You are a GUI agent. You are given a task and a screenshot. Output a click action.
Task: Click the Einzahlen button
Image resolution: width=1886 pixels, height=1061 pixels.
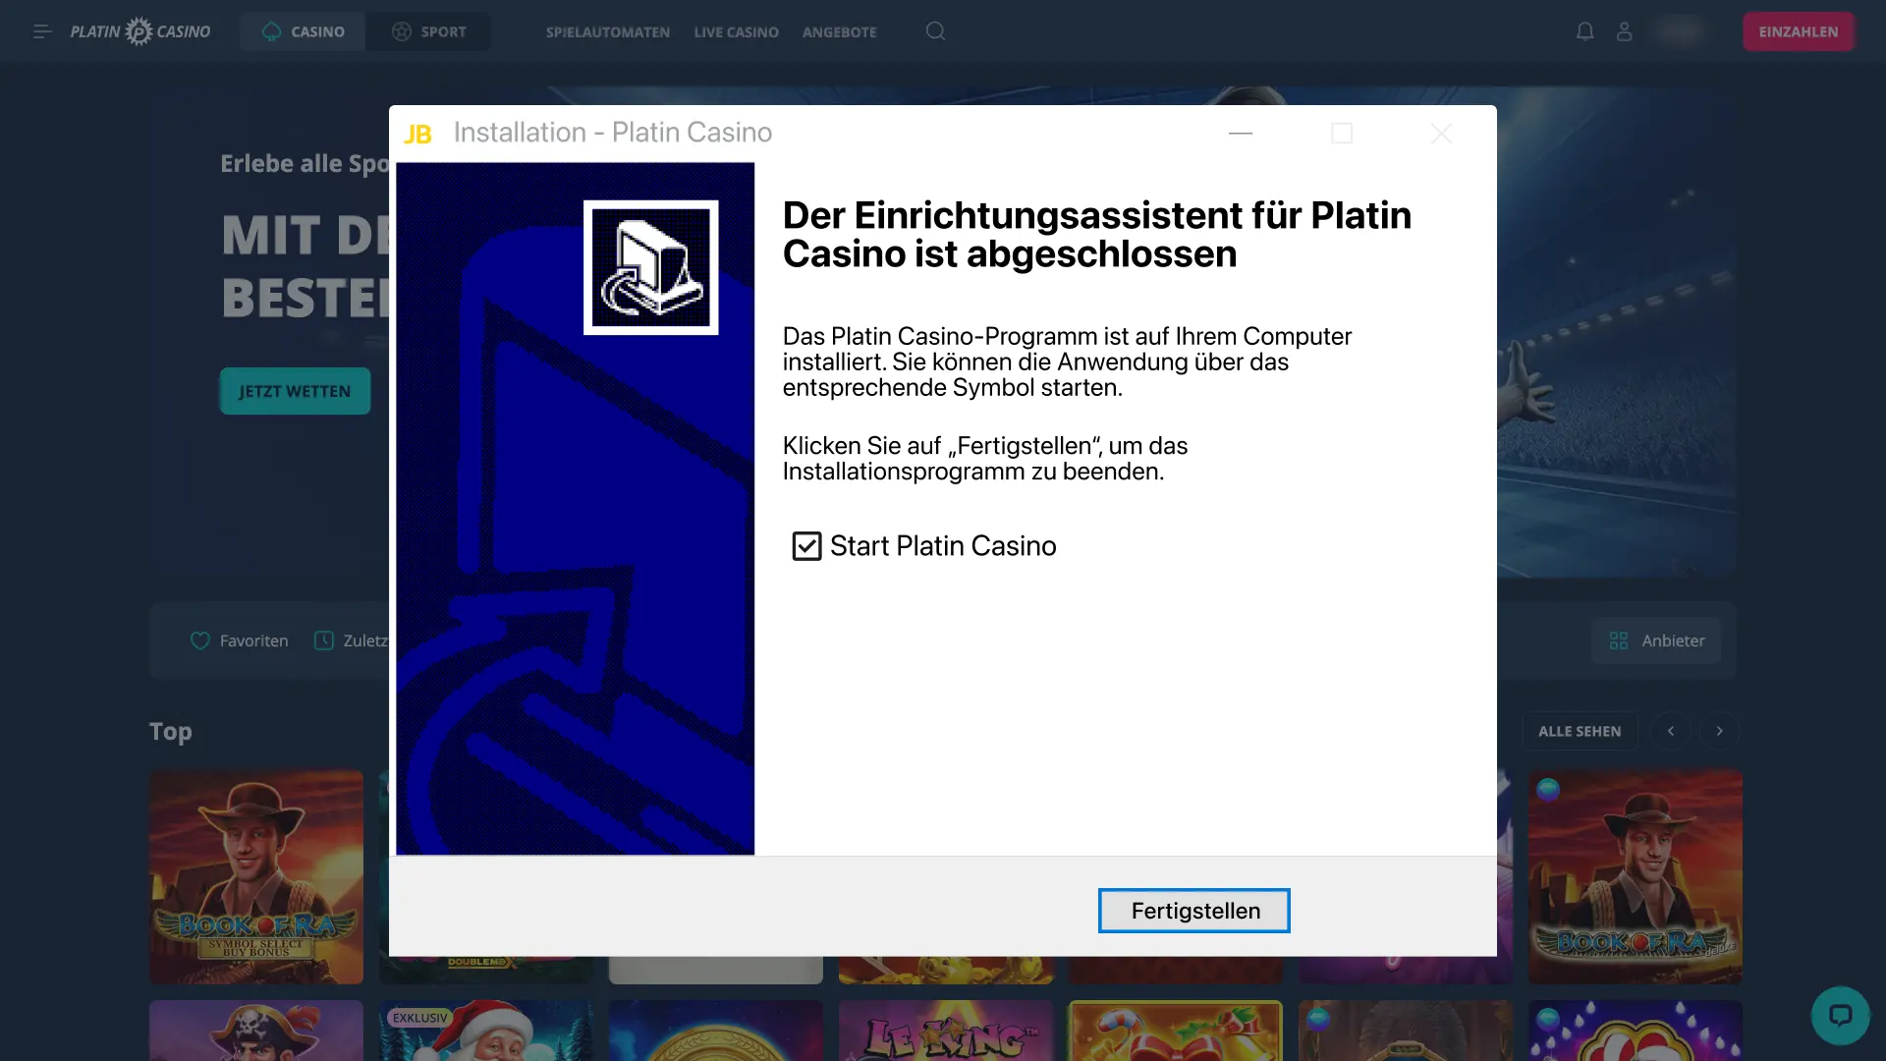pos(1798,30)
